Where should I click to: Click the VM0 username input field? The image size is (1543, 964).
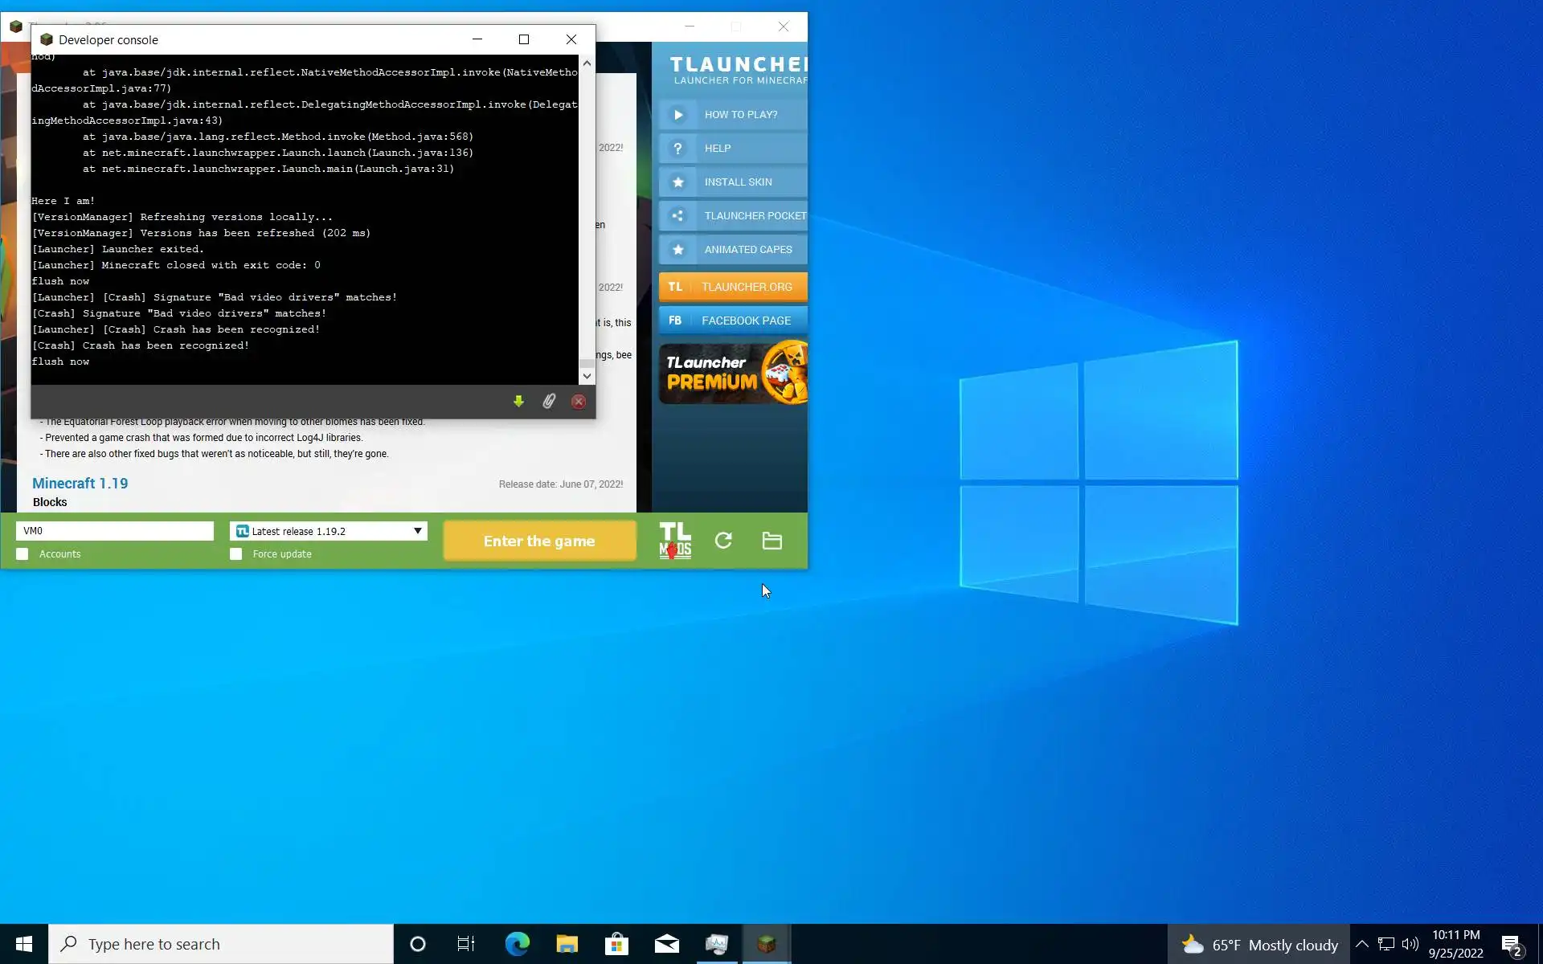pyautogui.click(x=115, y=531)
